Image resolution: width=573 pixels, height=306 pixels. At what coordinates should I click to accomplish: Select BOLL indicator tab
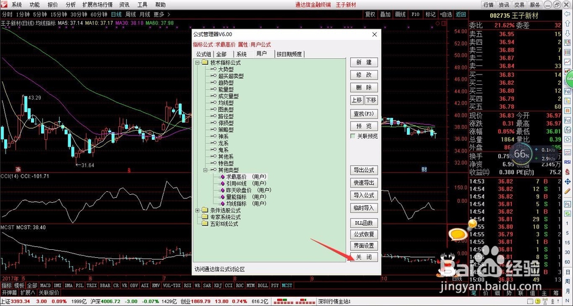click(263, 285)
